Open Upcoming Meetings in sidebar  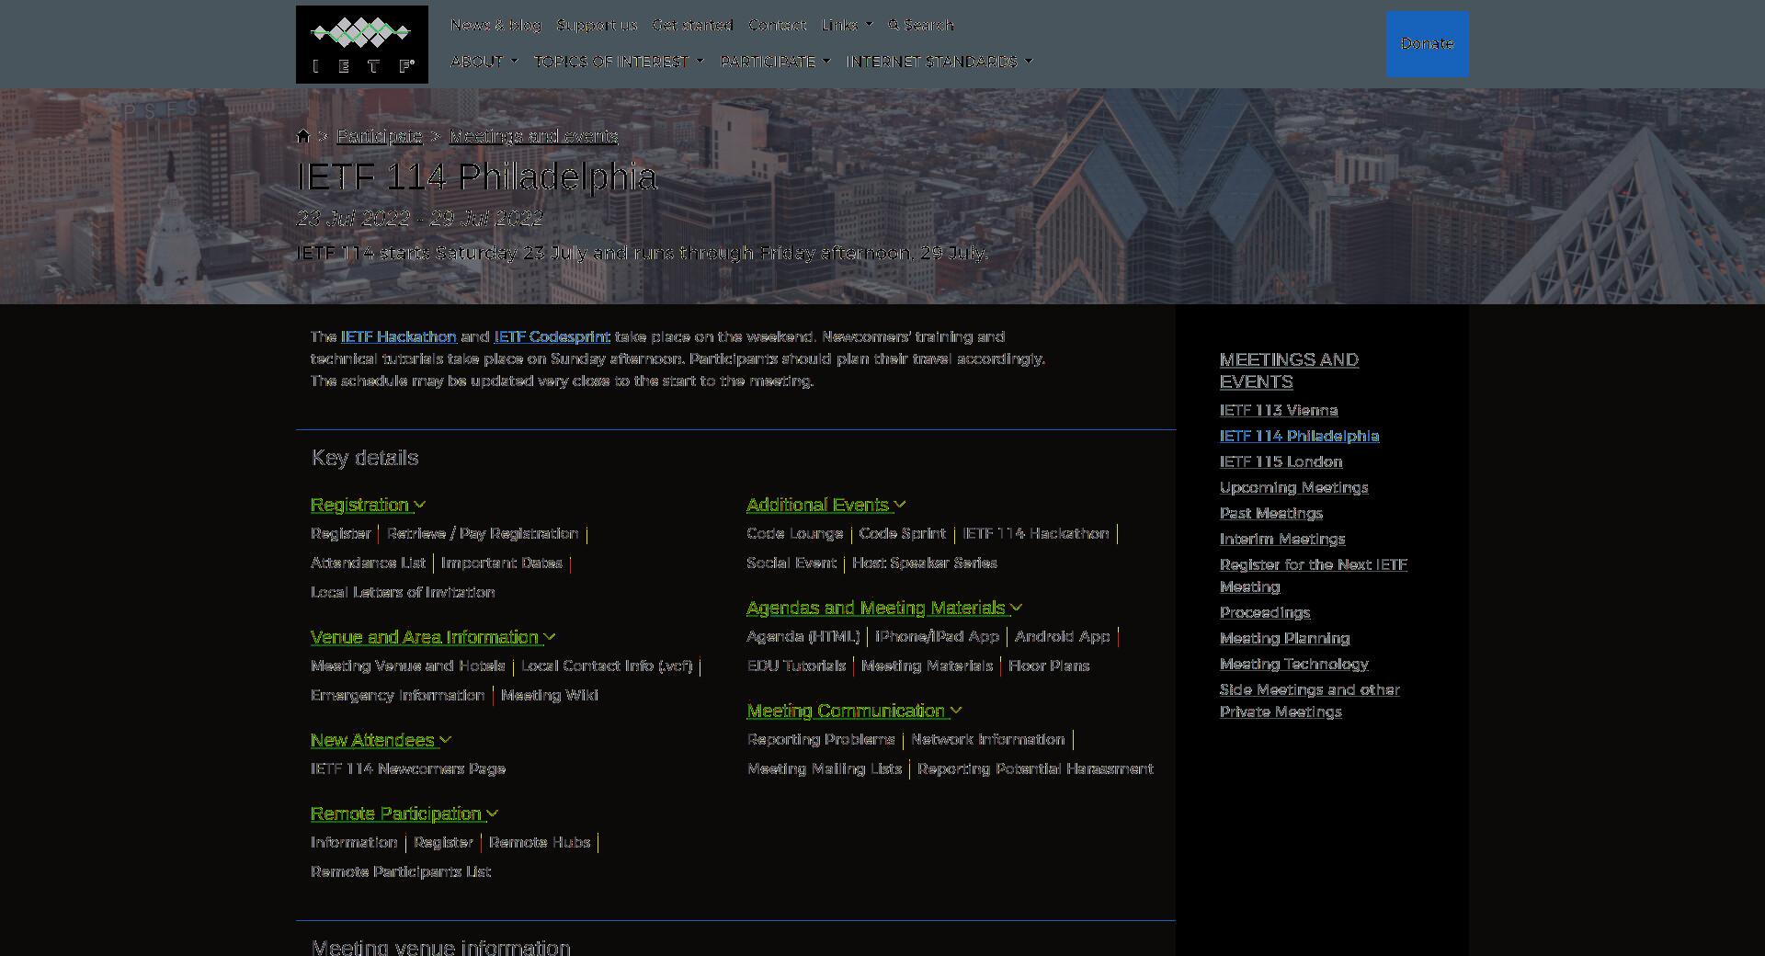(1293, 488)
